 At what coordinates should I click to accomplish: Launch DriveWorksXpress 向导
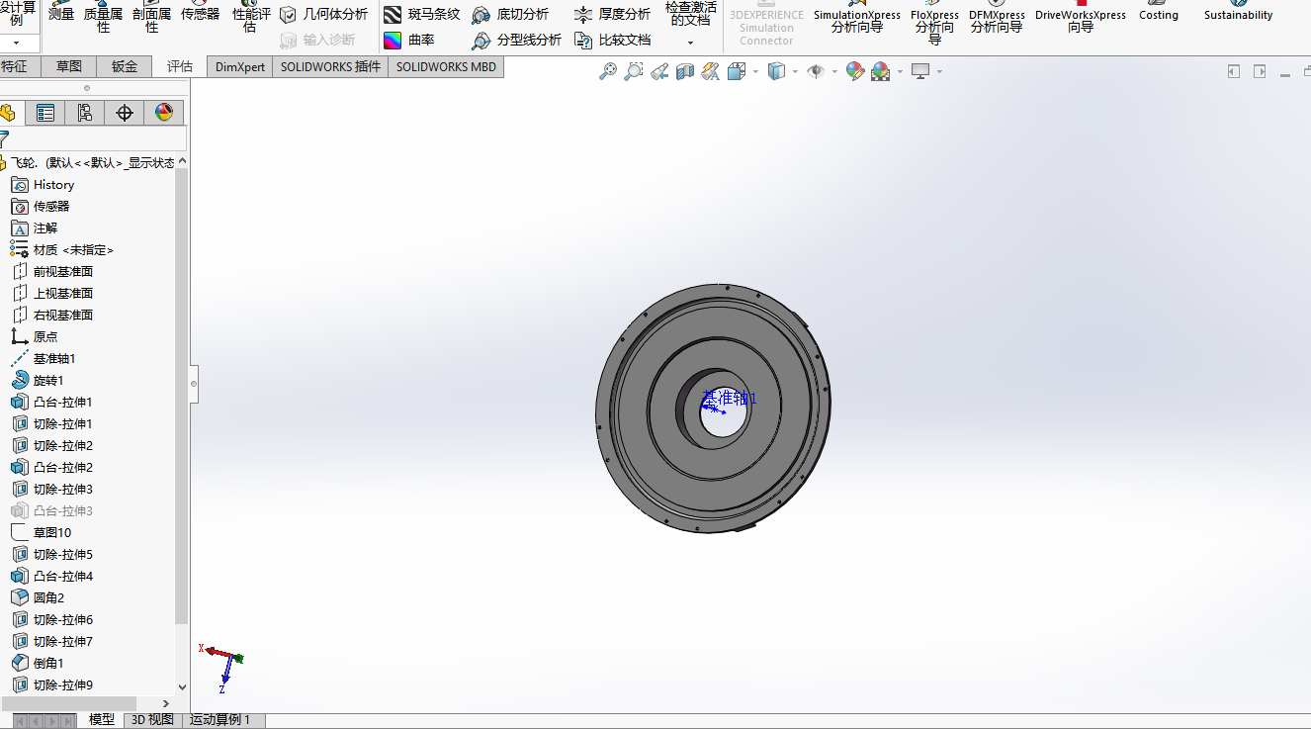pos(1081,17)
